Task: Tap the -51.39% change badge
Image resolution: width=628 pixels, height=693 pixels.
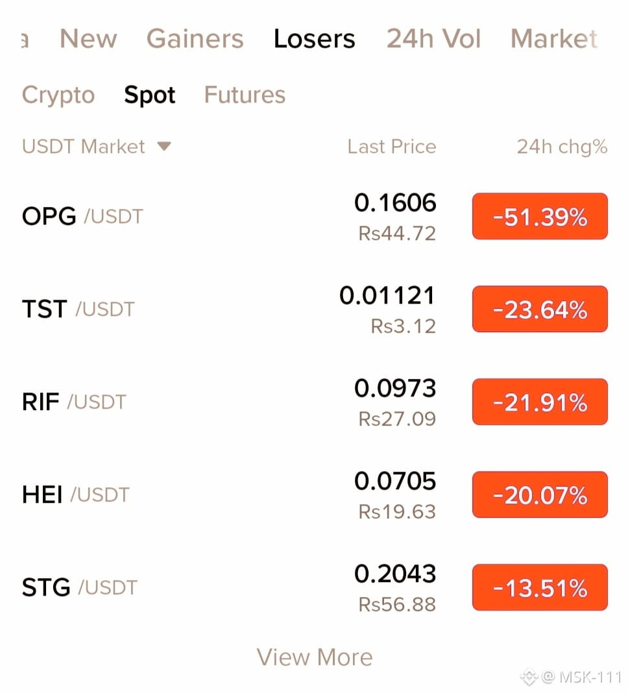Action: point(540,216)
